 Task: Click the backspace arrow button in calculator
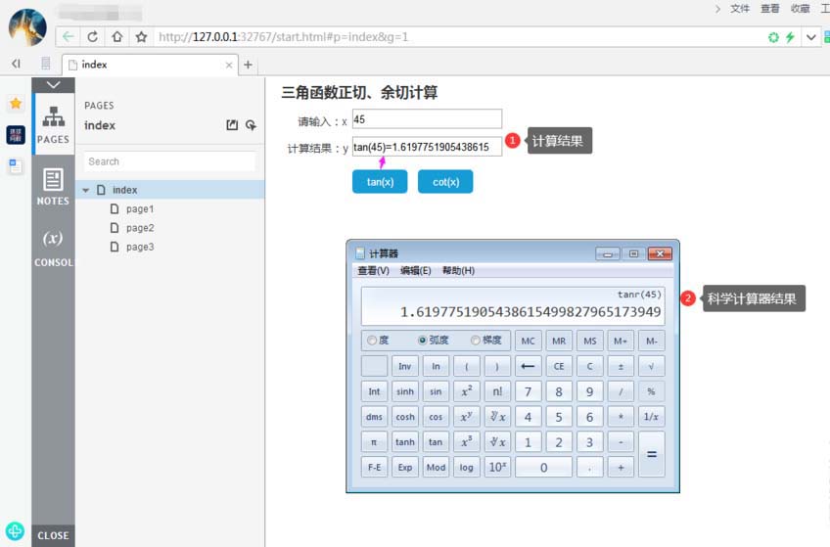tap(528, 366)
